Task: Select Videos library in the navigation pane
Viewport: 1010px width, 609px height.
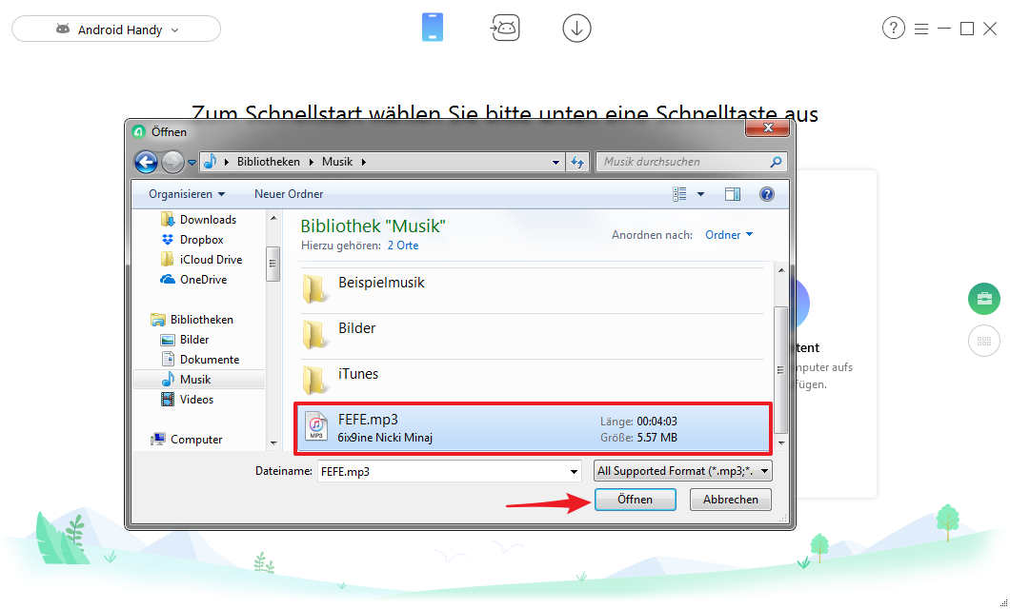Action: point(196,400)
